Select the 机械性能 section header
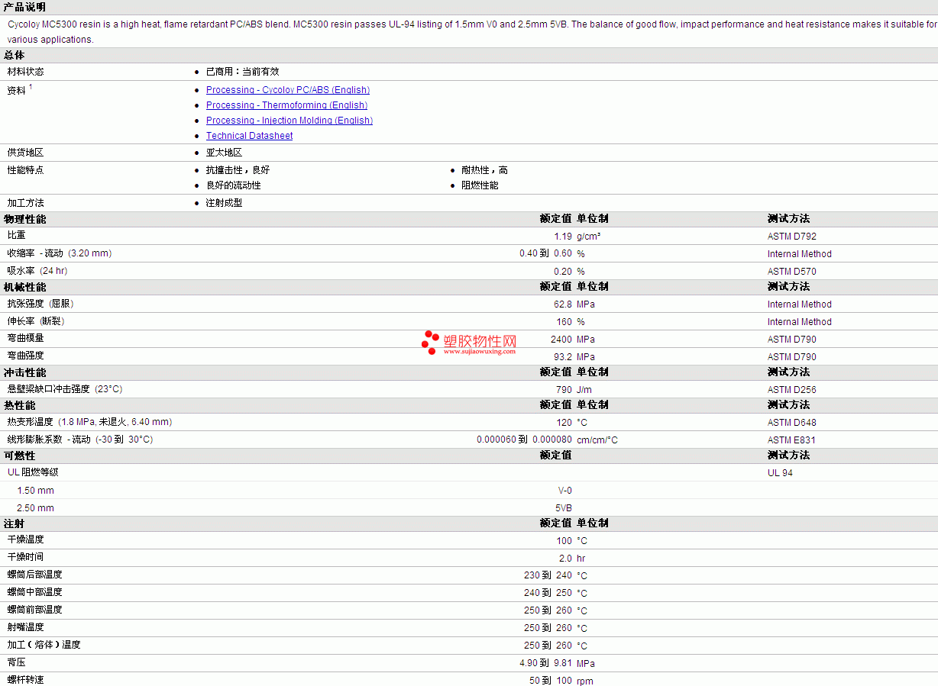Screen dimensions: 938x686 (24, 287)
